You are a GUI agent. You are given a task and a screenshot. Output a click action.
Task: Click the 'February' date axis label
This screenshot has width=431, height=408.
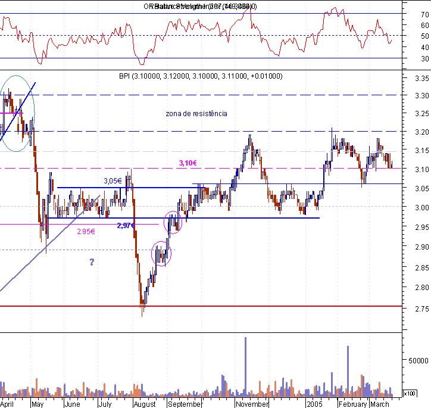pyautogui.click(x=353, y=404)
